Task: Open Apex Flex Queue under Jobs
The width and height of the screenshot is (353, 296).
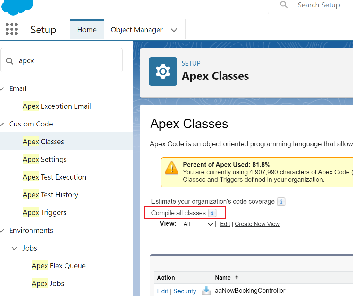Action: coord(59,266)
